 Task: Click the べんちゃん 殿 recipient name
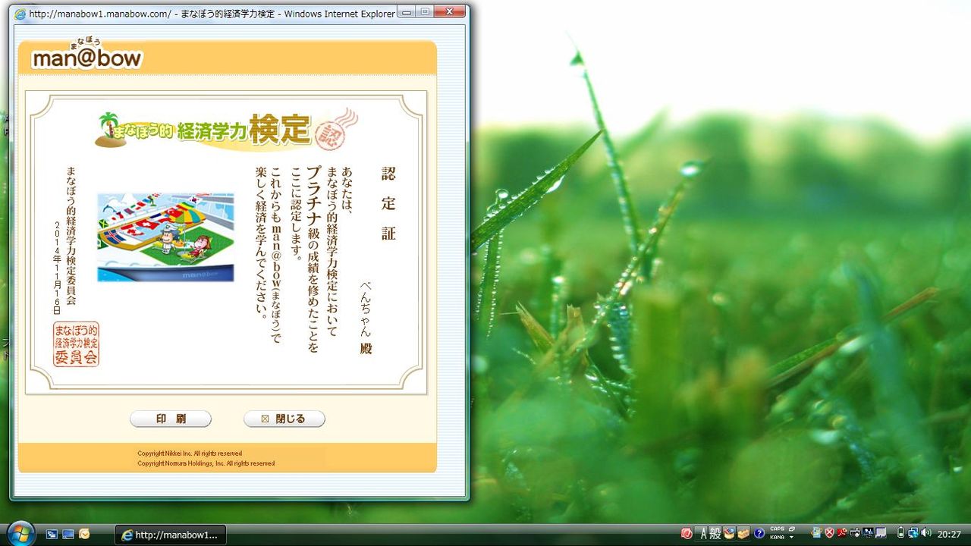[366, 317]
